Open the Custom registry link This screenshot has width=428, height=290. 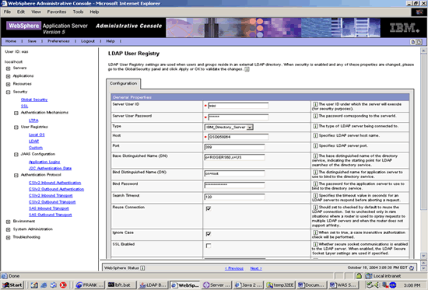click(x=36, y=148)
